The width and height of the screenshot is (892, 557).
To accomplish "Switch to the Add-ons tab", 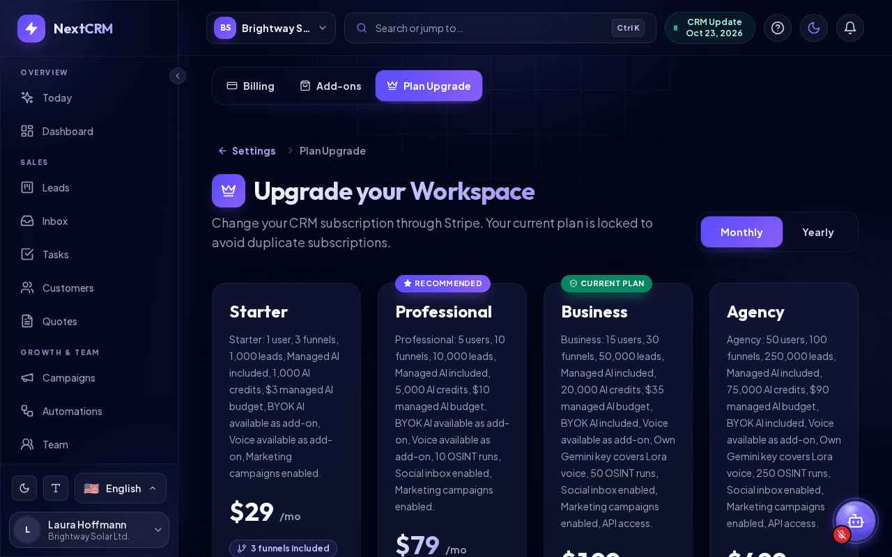I will click(330, 86).
